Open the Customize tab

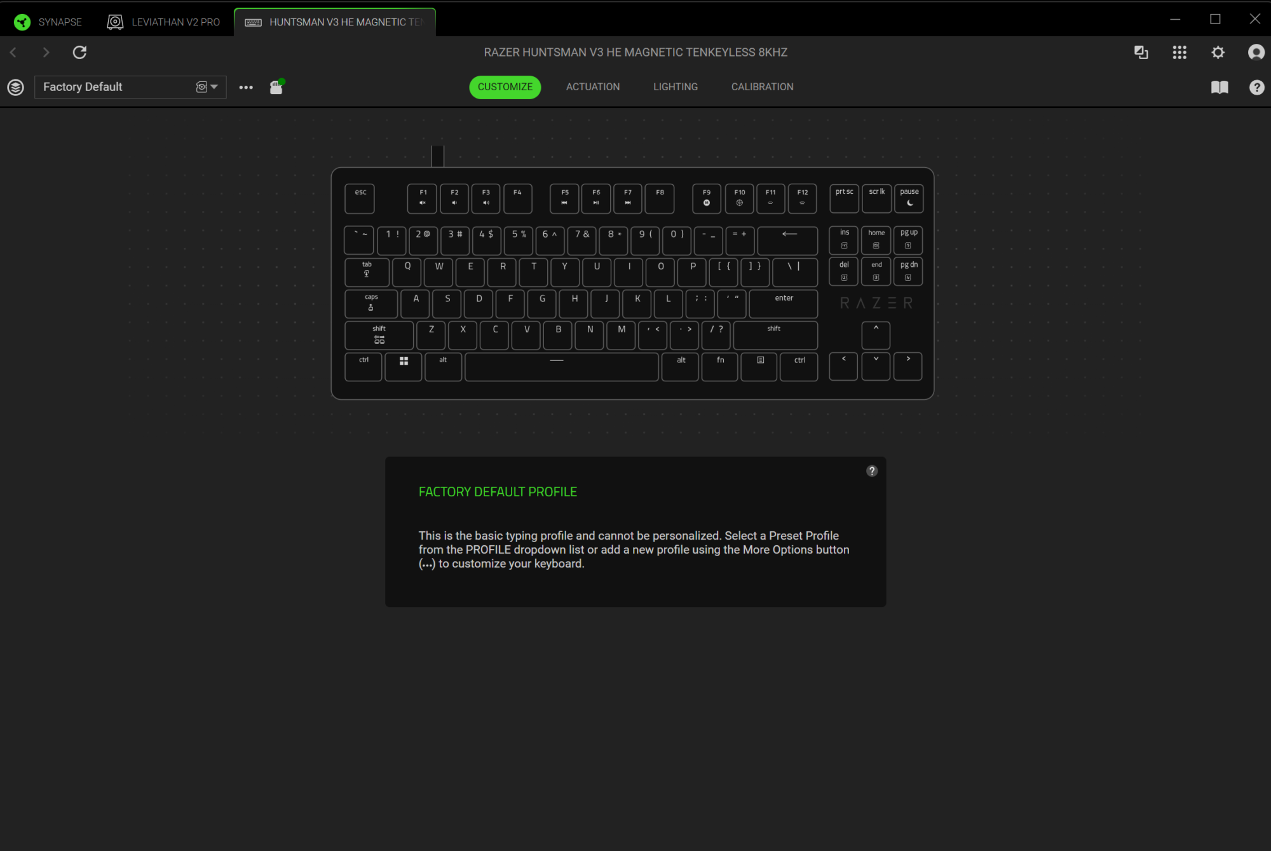(x=505, y=87)
